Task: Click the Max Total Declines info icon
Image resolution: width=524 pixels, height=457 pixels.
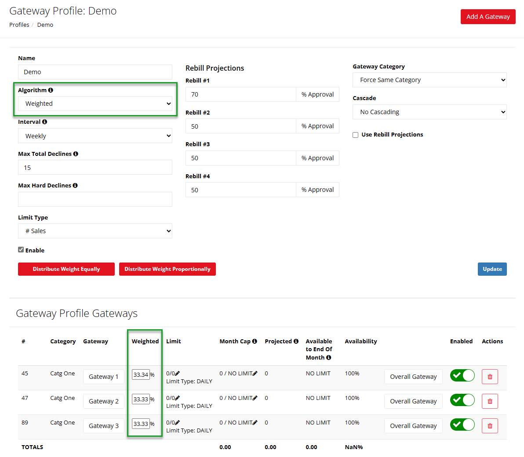Action: tap(76, 154)
